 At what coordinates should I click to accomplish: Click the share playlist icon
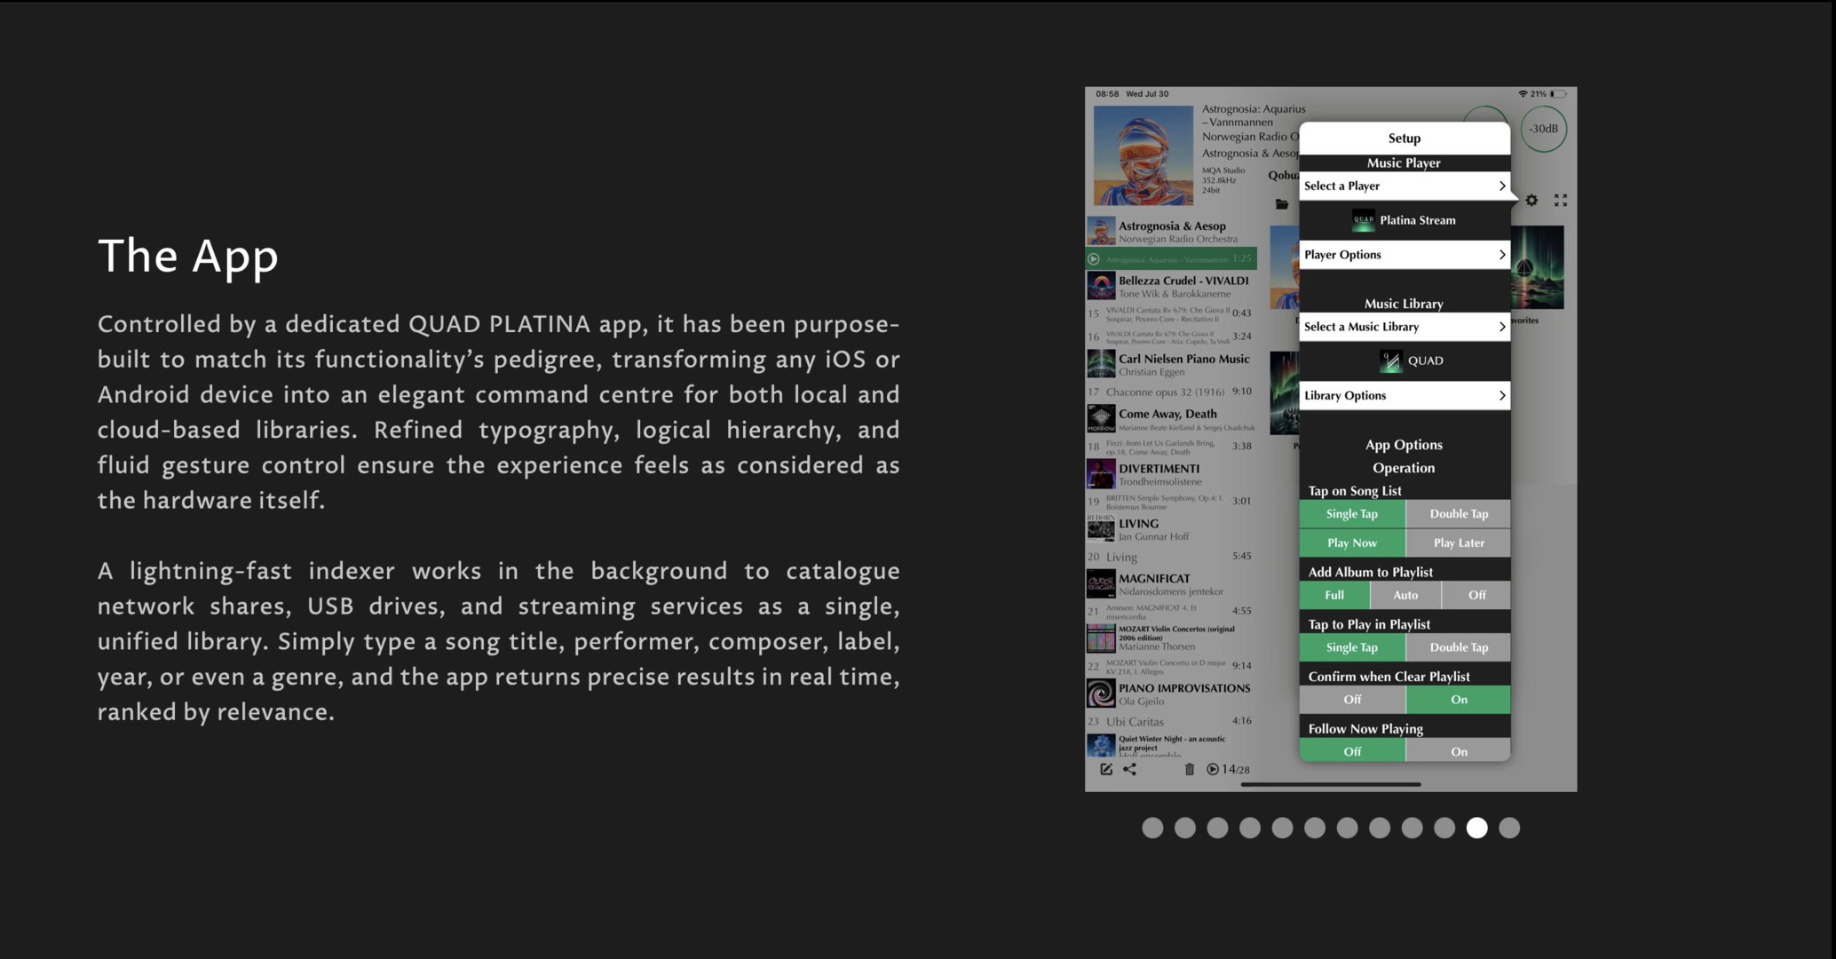1129,769
